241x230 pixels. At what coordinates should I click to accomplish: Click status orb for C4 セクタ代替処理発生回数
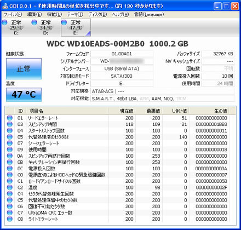point(10,194)
